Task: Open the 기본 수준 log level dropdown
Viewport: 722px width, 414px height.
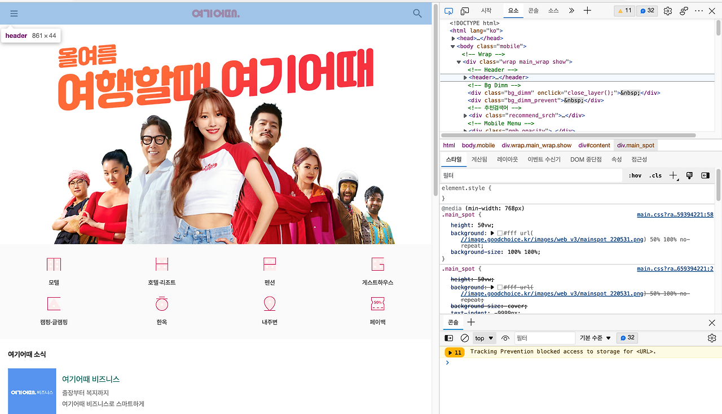Action: click(x=594, y=337)
